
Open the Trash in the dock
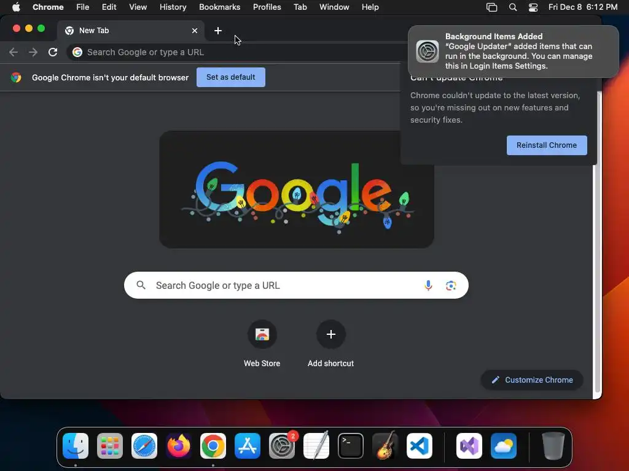tap(553, 446)
